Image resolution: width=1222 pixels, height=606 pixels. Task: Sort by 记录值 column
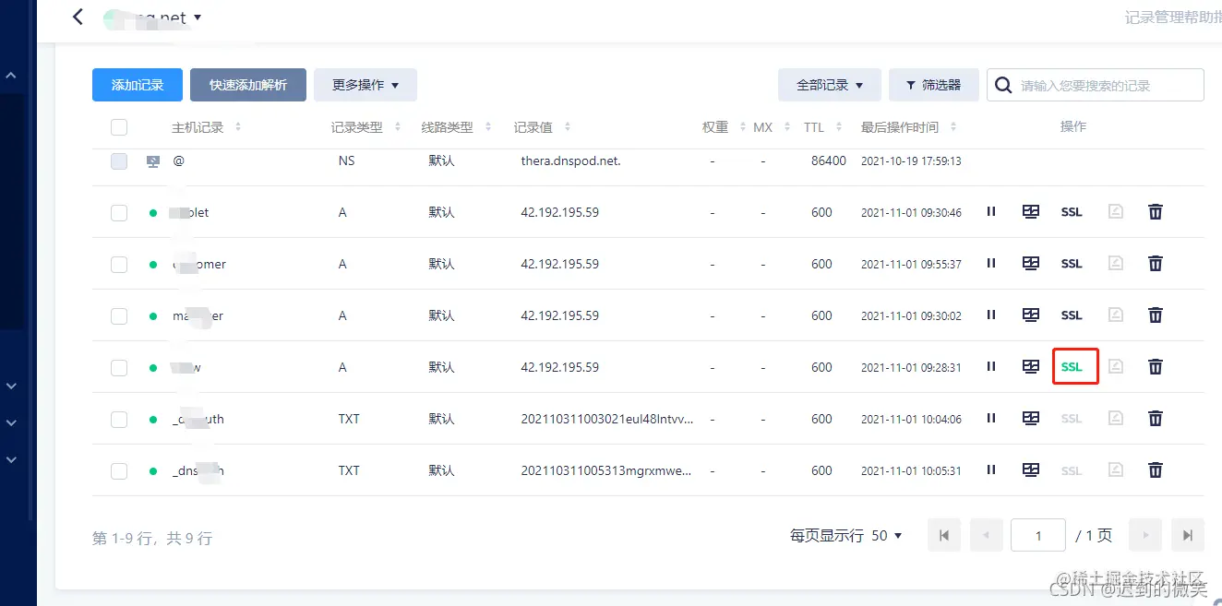point(568,127)
